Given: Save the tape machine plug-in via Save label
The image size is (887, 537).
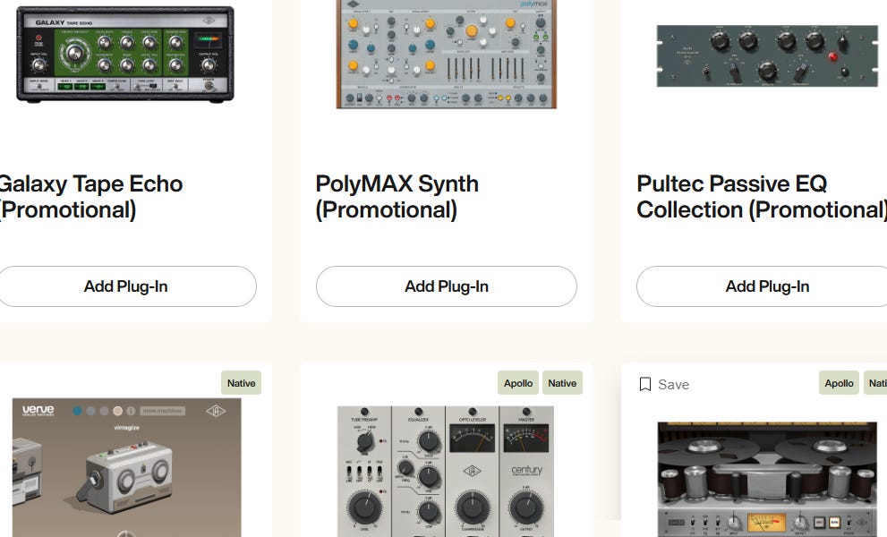Looking at the screenshot, I should coord(673,384).
